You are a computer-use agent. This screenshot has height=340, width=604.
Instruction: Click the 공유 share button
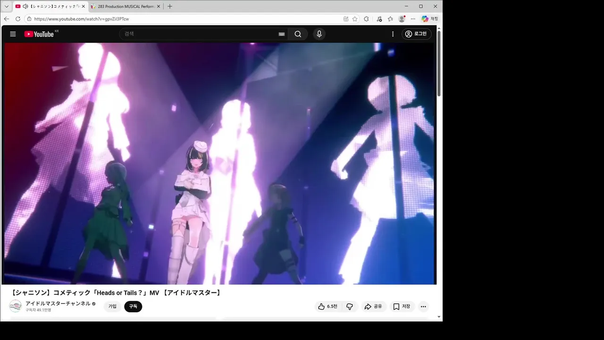point(374,306)
